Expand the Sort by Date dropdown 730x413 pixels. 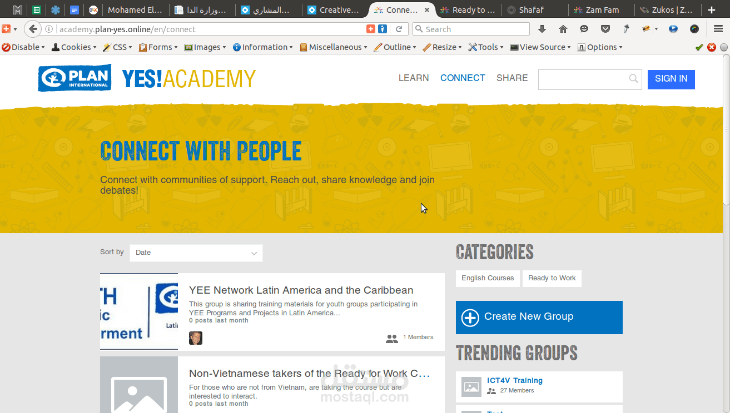196,253
